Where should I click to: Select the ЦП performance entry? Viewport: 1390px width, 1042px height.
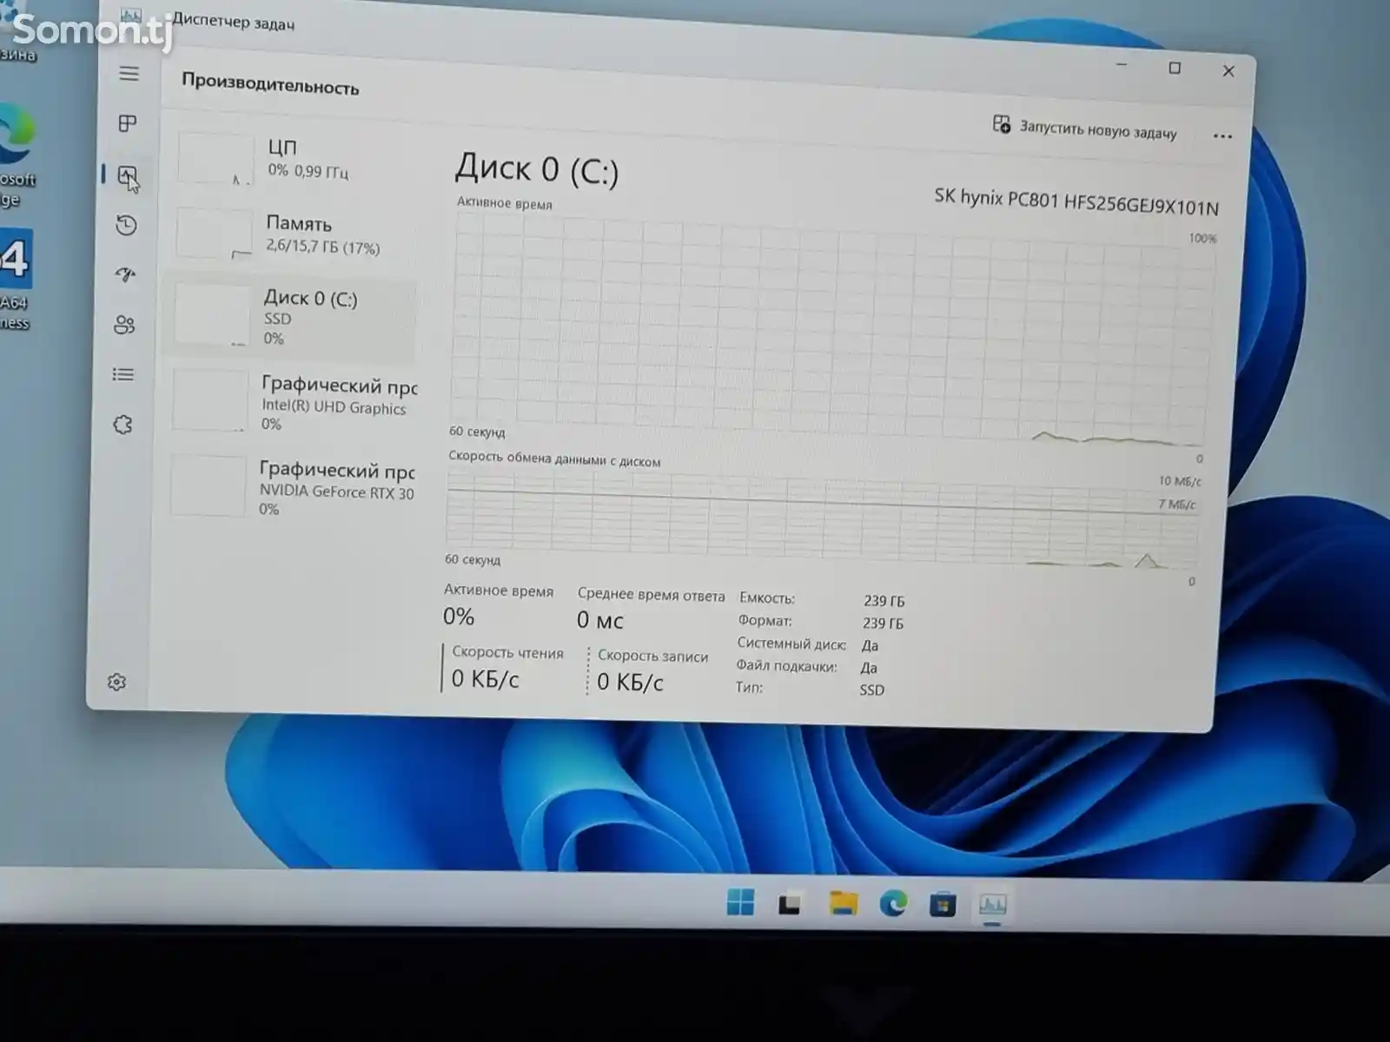(x=293, y=159)
